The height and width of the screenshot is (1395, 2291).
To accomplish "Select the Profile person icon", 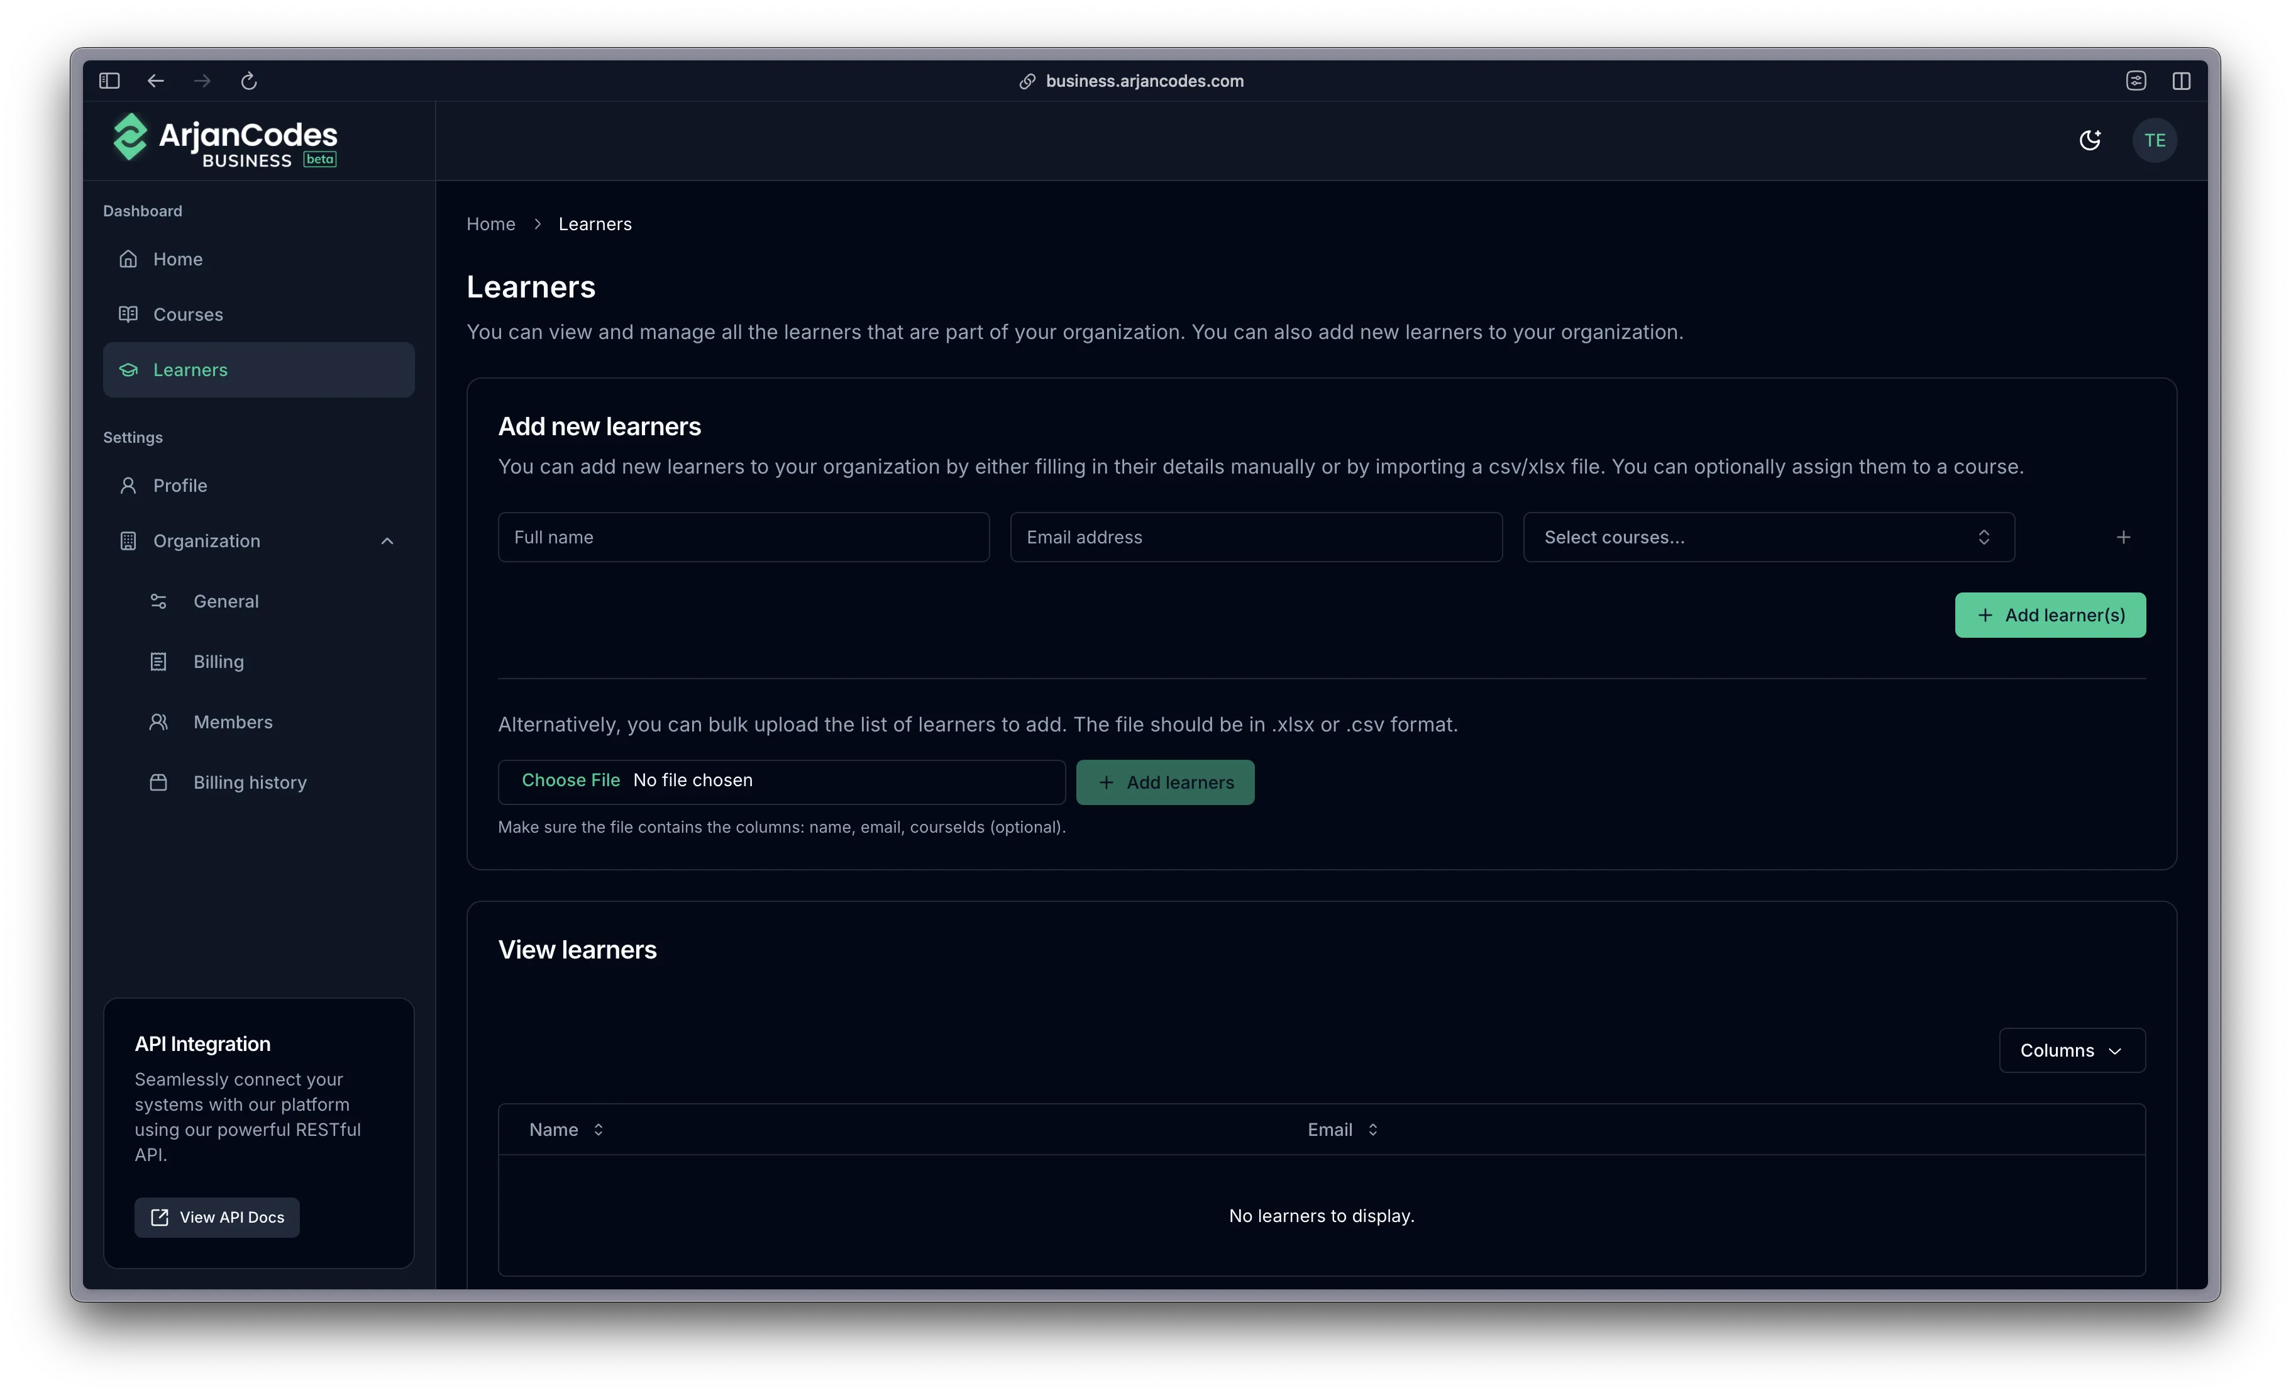I will click(128, 484).
